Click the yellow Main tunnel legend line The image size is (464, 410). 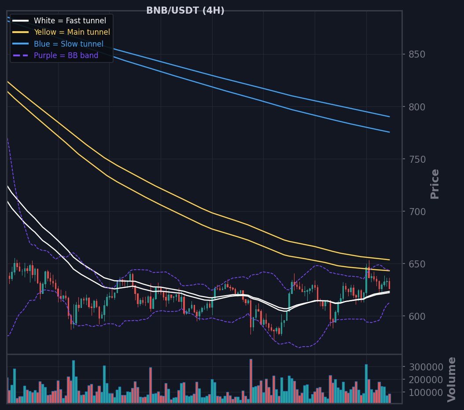[x=20, y=32]
